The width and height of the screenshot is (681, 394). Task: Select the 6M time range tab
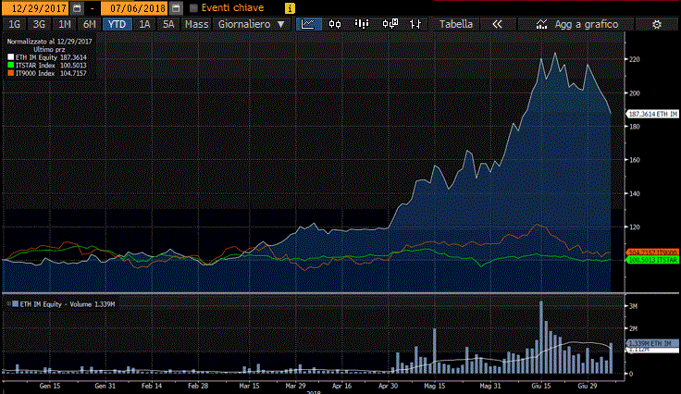pyautogui.click(x=89, y=24)
